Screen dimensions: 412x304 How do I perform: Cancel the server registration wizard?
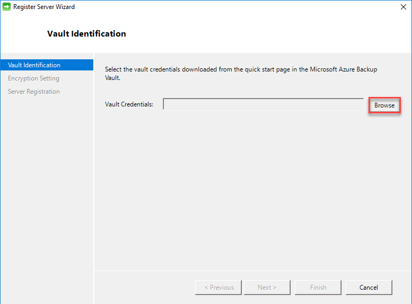(369, 288)
